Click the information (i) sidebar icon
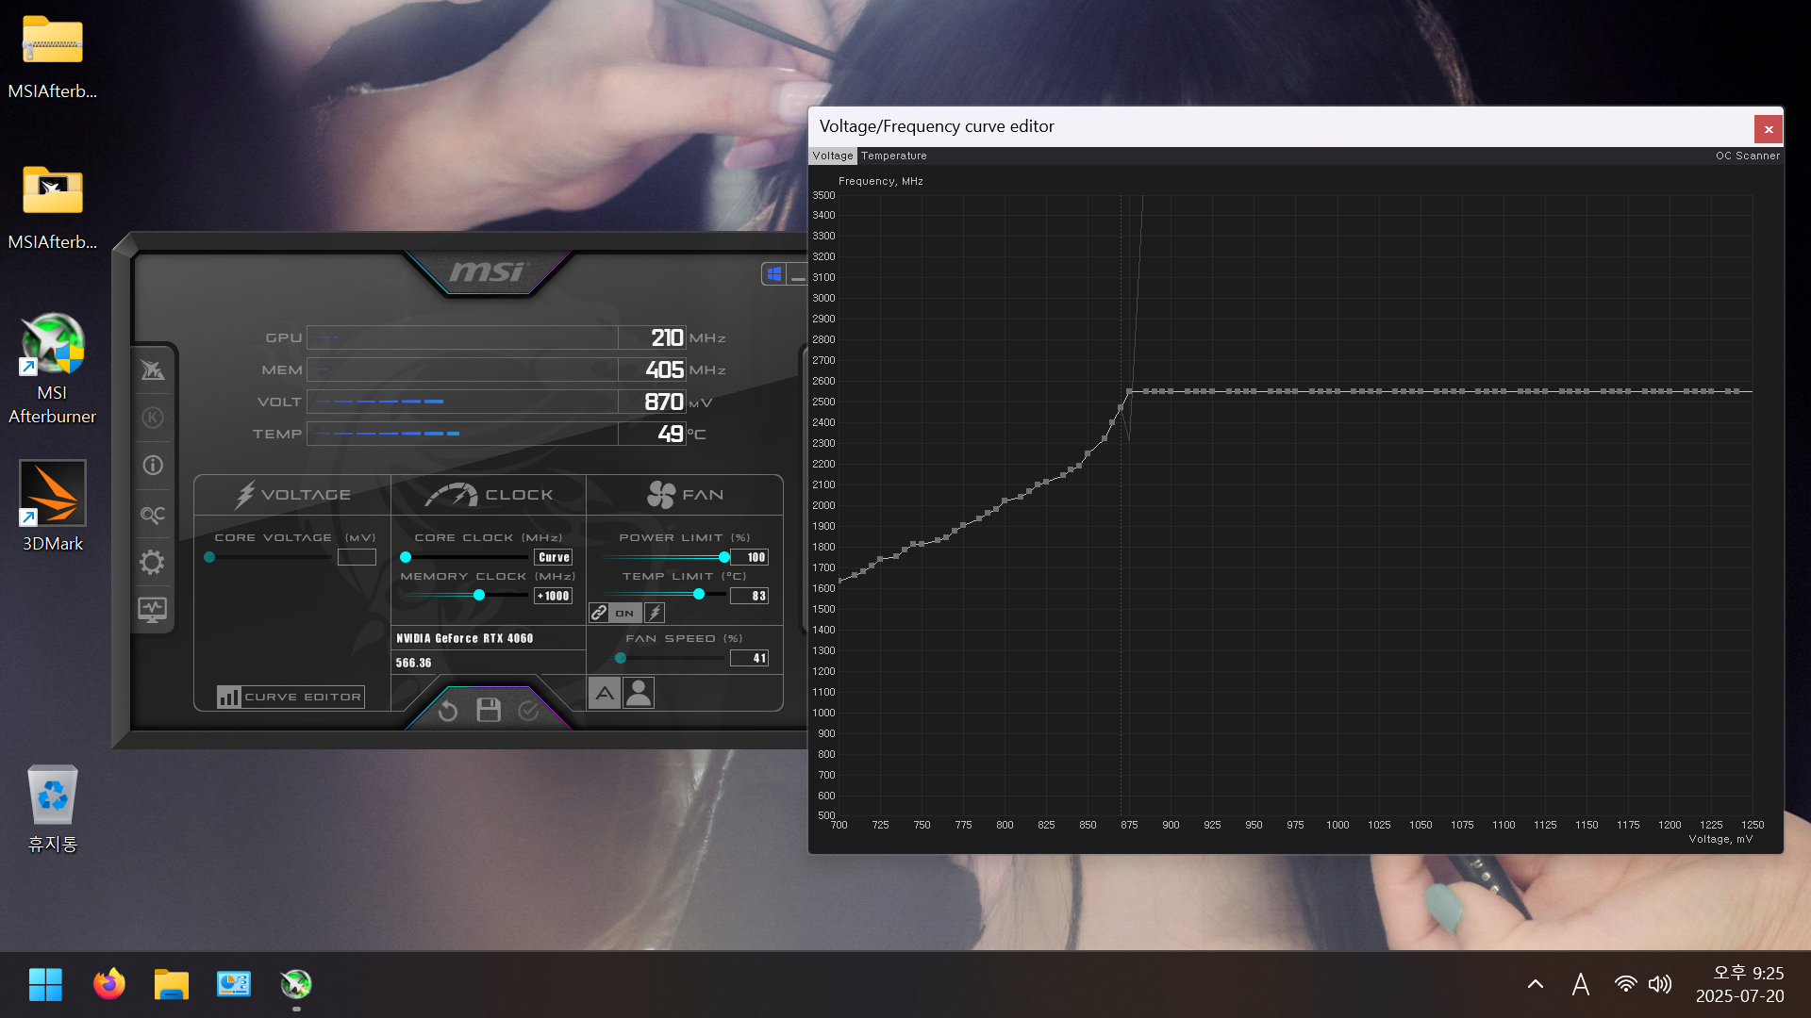Image resolution: width=1811 pixels, height=1018 pixels. pyautogui.click(x=153, y=466)
